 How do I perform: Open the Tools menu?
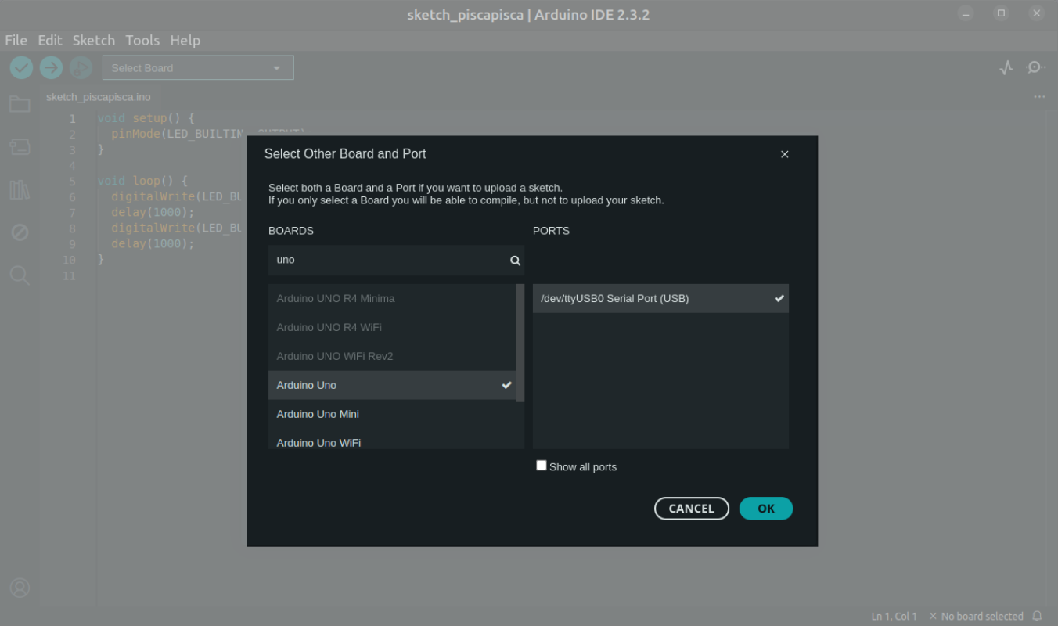click(142, 41)
